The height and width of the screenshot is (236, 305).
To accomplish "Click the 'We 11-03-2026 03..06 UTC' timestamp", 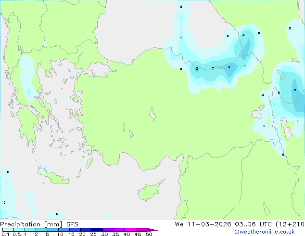I will tap(225, 224).
